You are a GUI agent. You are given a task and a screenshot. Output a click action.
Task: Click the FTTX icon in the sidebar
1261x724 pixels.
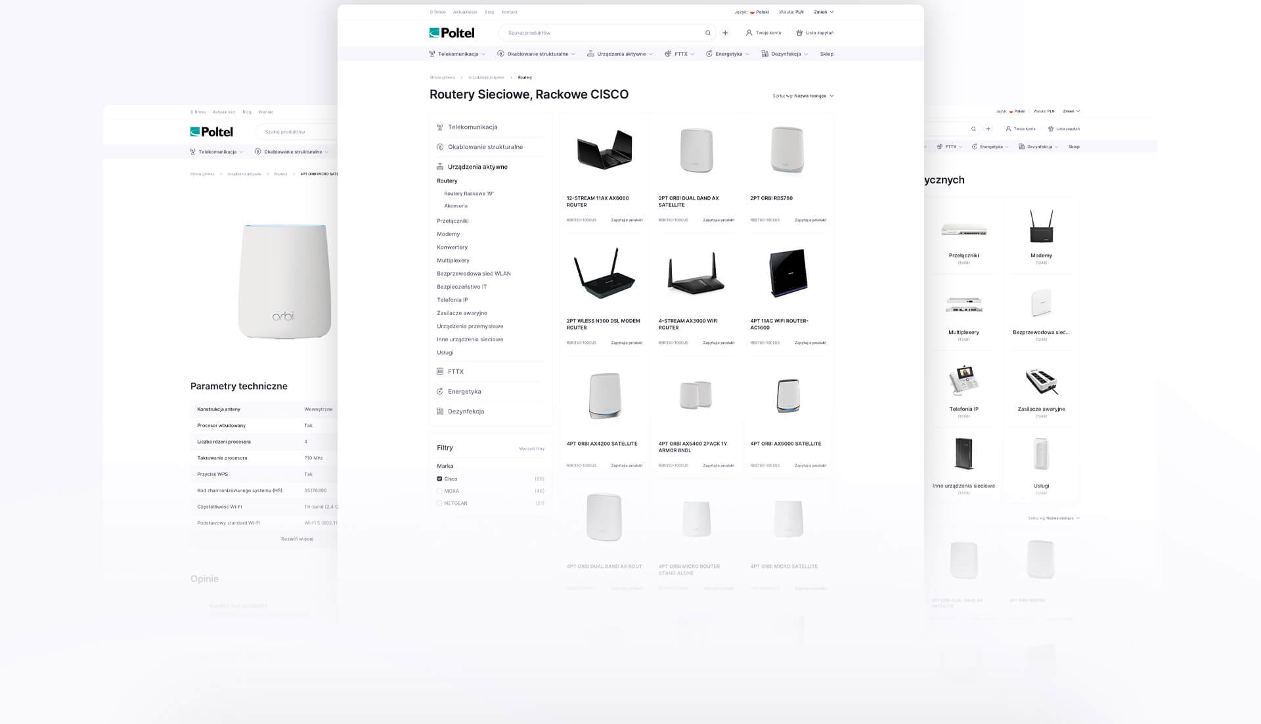pyautogui.click(x=440, y=372)
